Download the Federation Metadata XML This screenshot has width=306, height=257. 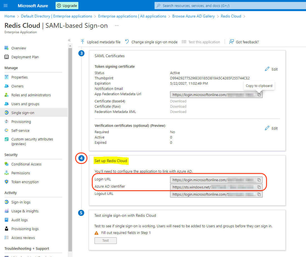click(178, 112)
